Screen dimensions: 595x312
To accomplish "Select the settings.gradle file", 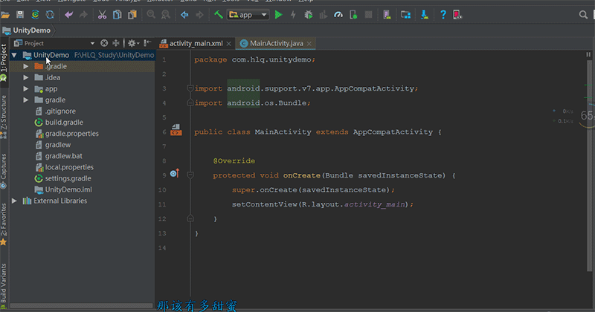I will point(68,178).
